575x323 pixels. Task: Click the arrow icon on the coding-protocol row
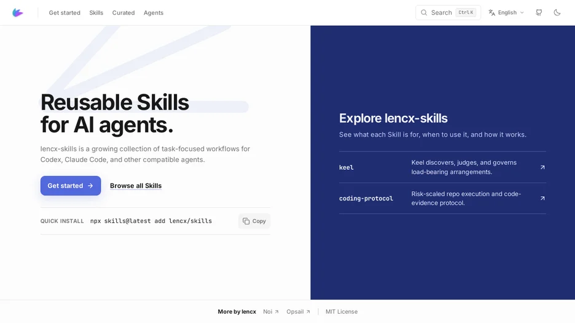pyautogui.click(x=542, y=198)
